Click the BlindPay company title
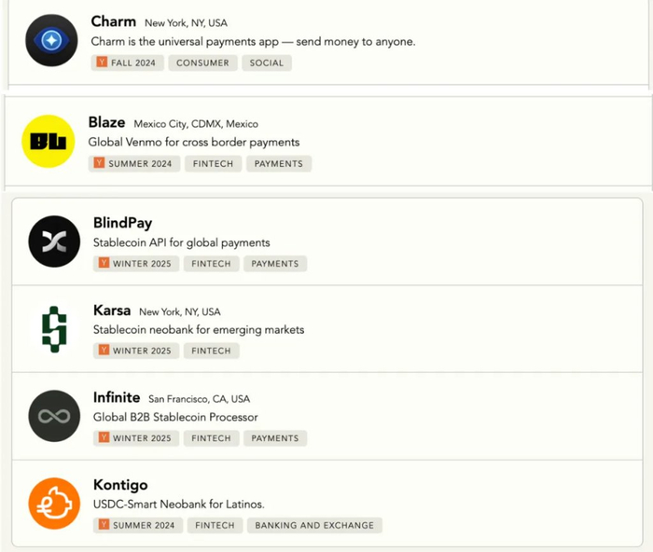653x552 pixels. (x=122, y=223)
